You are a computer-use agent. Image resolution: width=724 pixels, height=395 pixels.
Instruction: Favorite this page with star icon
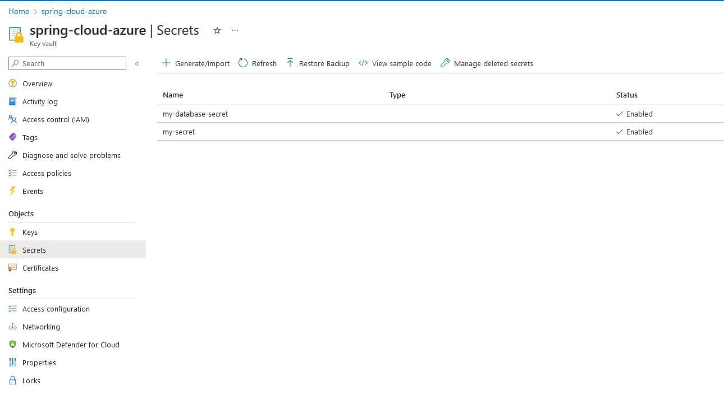tap(217, 30)
